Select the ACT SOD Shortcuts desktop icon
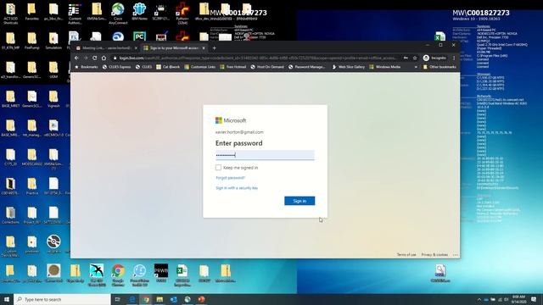 pos(10,14)
